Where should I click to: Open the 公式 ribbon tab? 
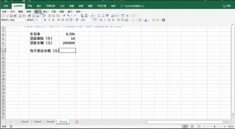[62, 6]
